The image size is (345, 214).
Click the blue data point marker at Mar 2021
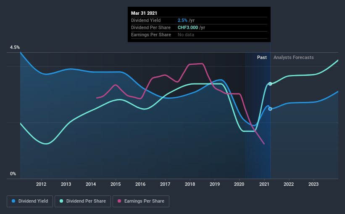click(x=270, y=109)
